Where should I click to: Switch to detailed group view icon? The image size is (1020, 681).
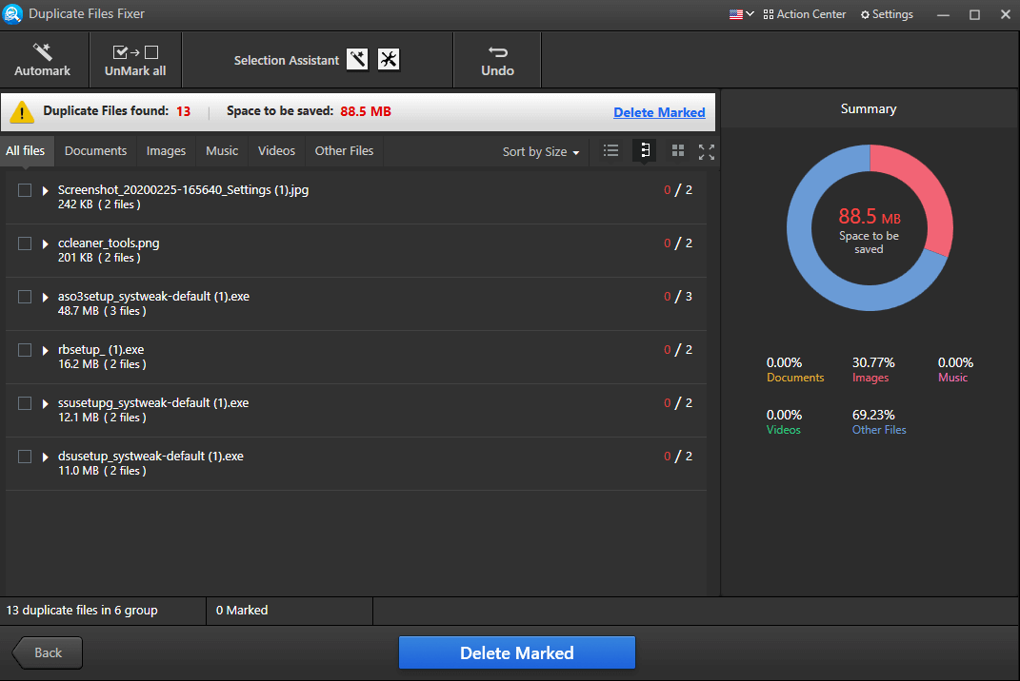click(x=644, y=151)
